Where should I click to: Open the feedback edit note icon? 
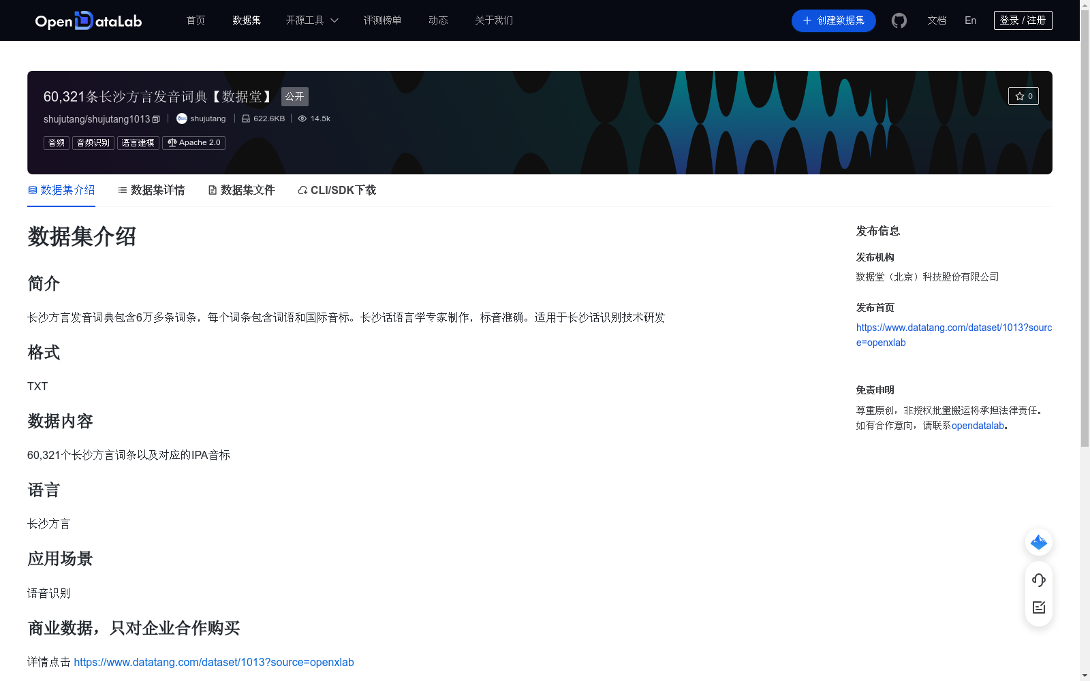tap(1039, 607)
